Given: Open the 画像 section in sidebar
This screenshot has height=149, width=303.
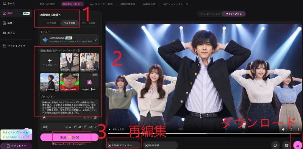Looking at the screenshot, I should 8,23.
